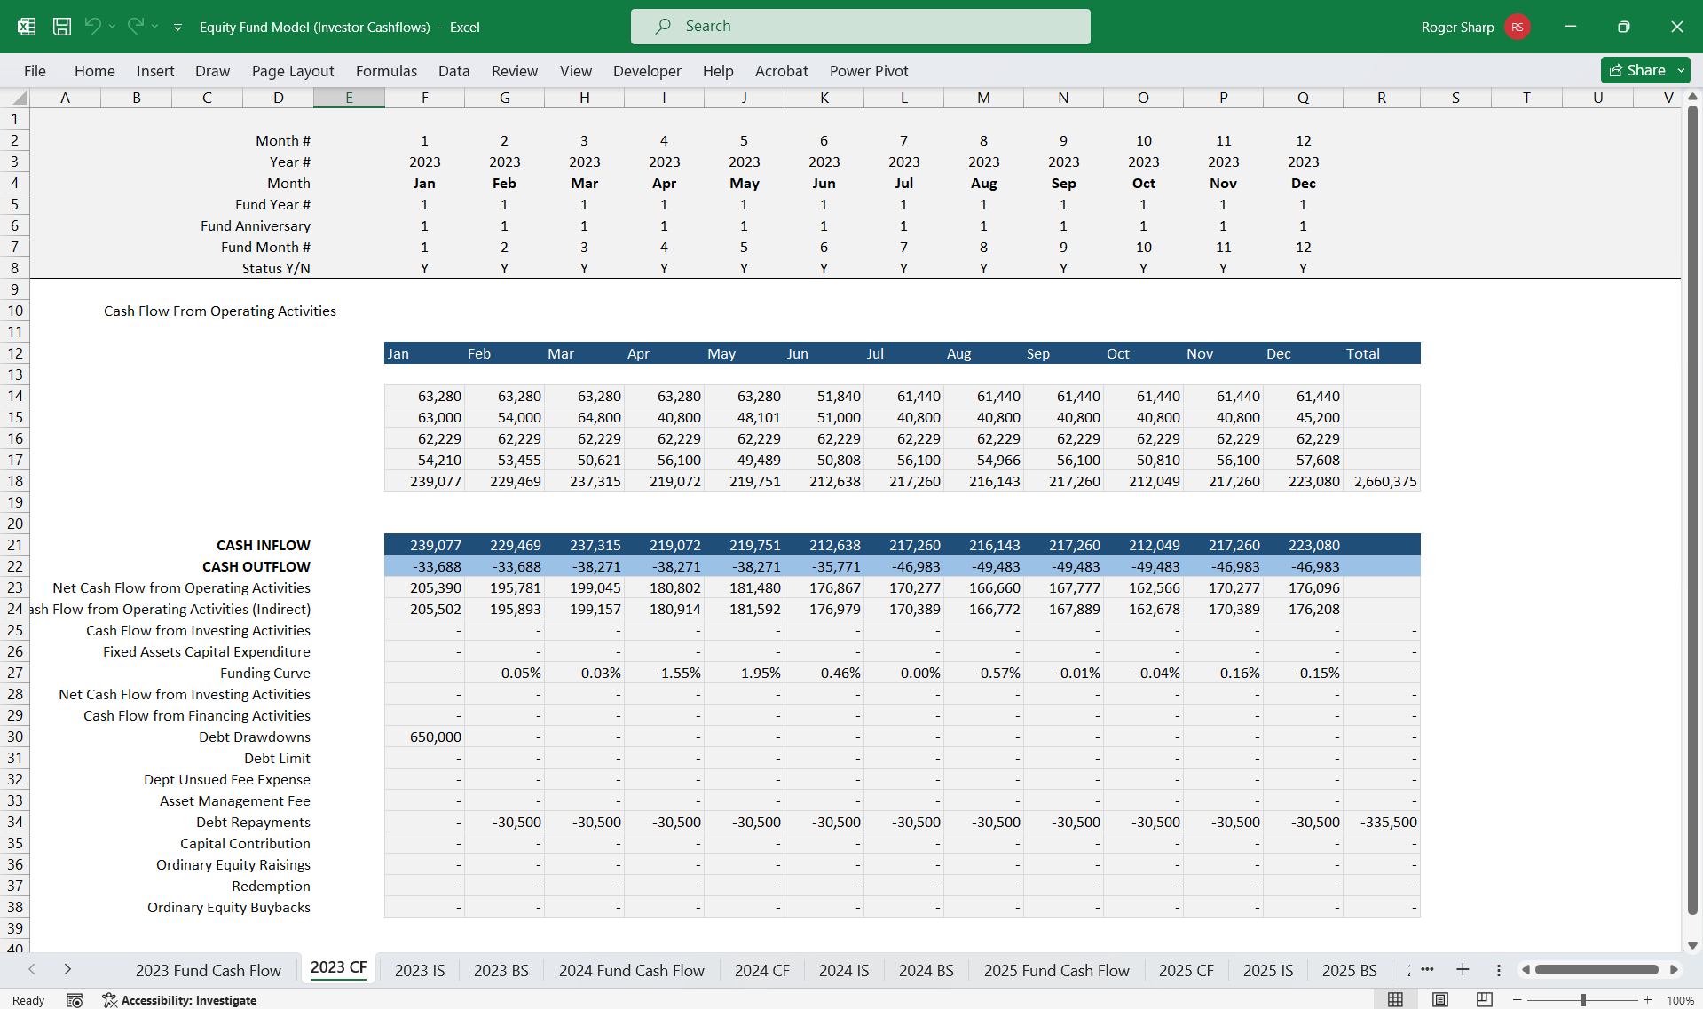Image resolution: width=1703 pixels, height=1009 pixels.
Task: Show more sheet tabs via ellipsis
Action: [1427, 969]
